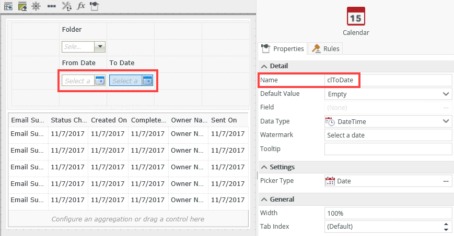Select the Properties tab
Viewport: 454px width, 236px height.
pyautogui.click(x=282, y=48)
